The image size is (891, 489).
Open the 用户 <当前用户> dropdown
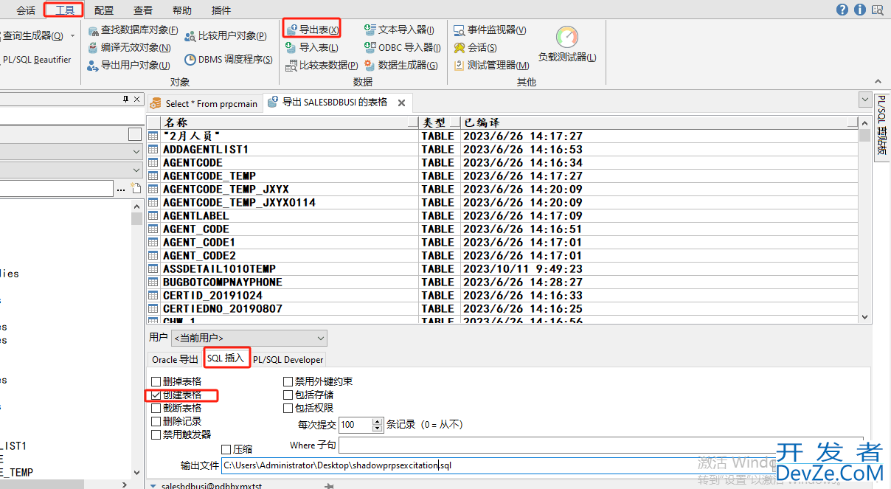click(x=249, y=338)
